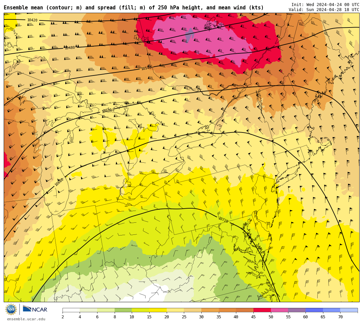The height and width of the screenshot is (323, 363).
Task: Click the NSF logo
Action: click(x=11, y=310)
